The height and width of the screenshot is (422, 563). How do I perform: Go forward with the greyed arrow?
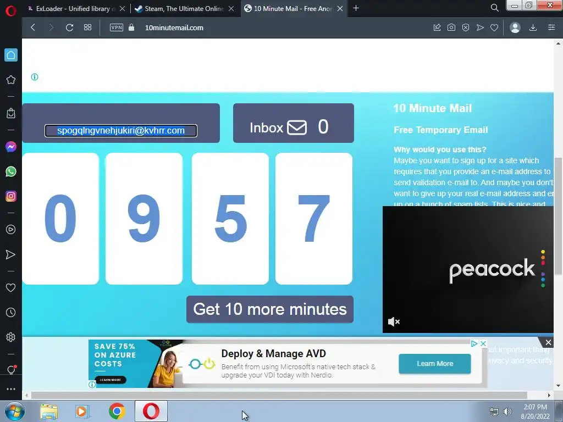51,27
